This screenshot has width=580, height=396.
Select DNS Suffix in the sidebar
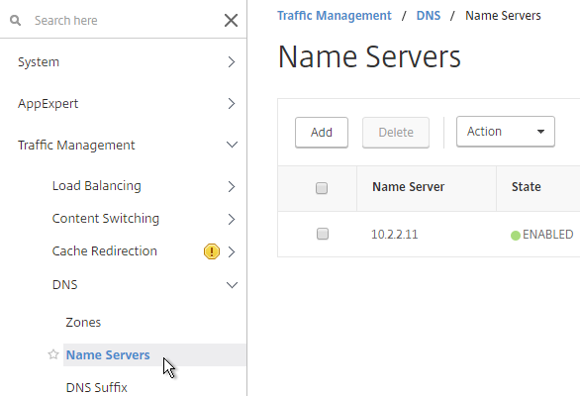[x=97, y=387]
